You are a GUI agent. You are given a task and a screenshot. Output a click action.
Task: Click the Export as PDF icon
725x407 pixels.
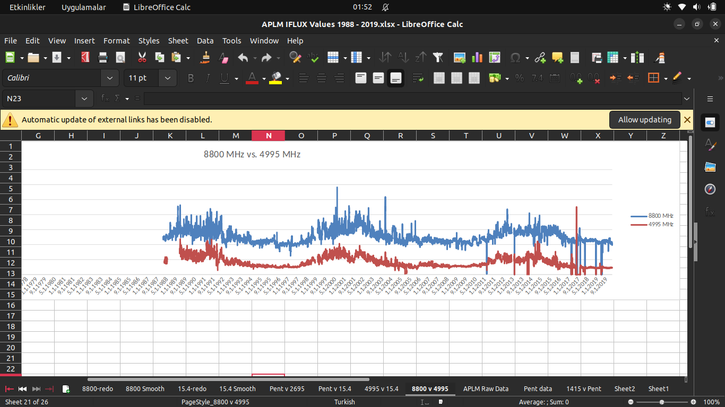click(x=85, y=58)
